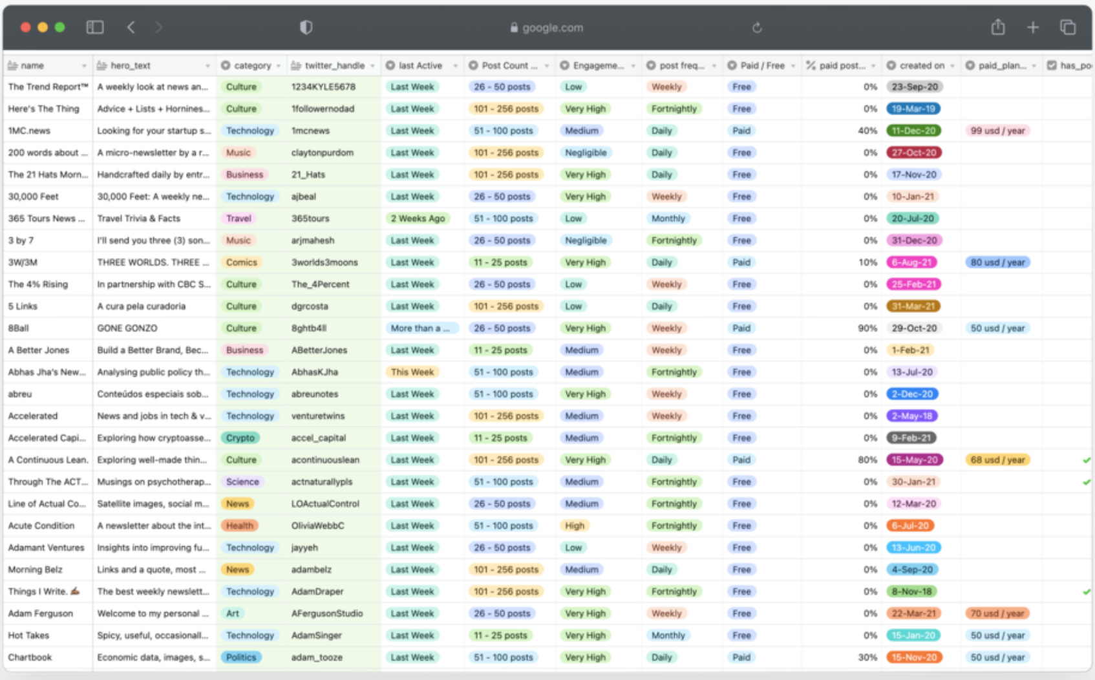1095x680 pixels.
Task: Open the privacy shield icon
Action: (x=306, y=27)
